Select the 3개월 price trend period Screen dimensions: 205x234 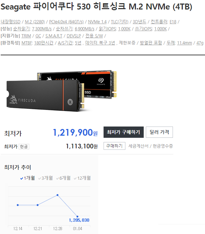pos(45,178)
